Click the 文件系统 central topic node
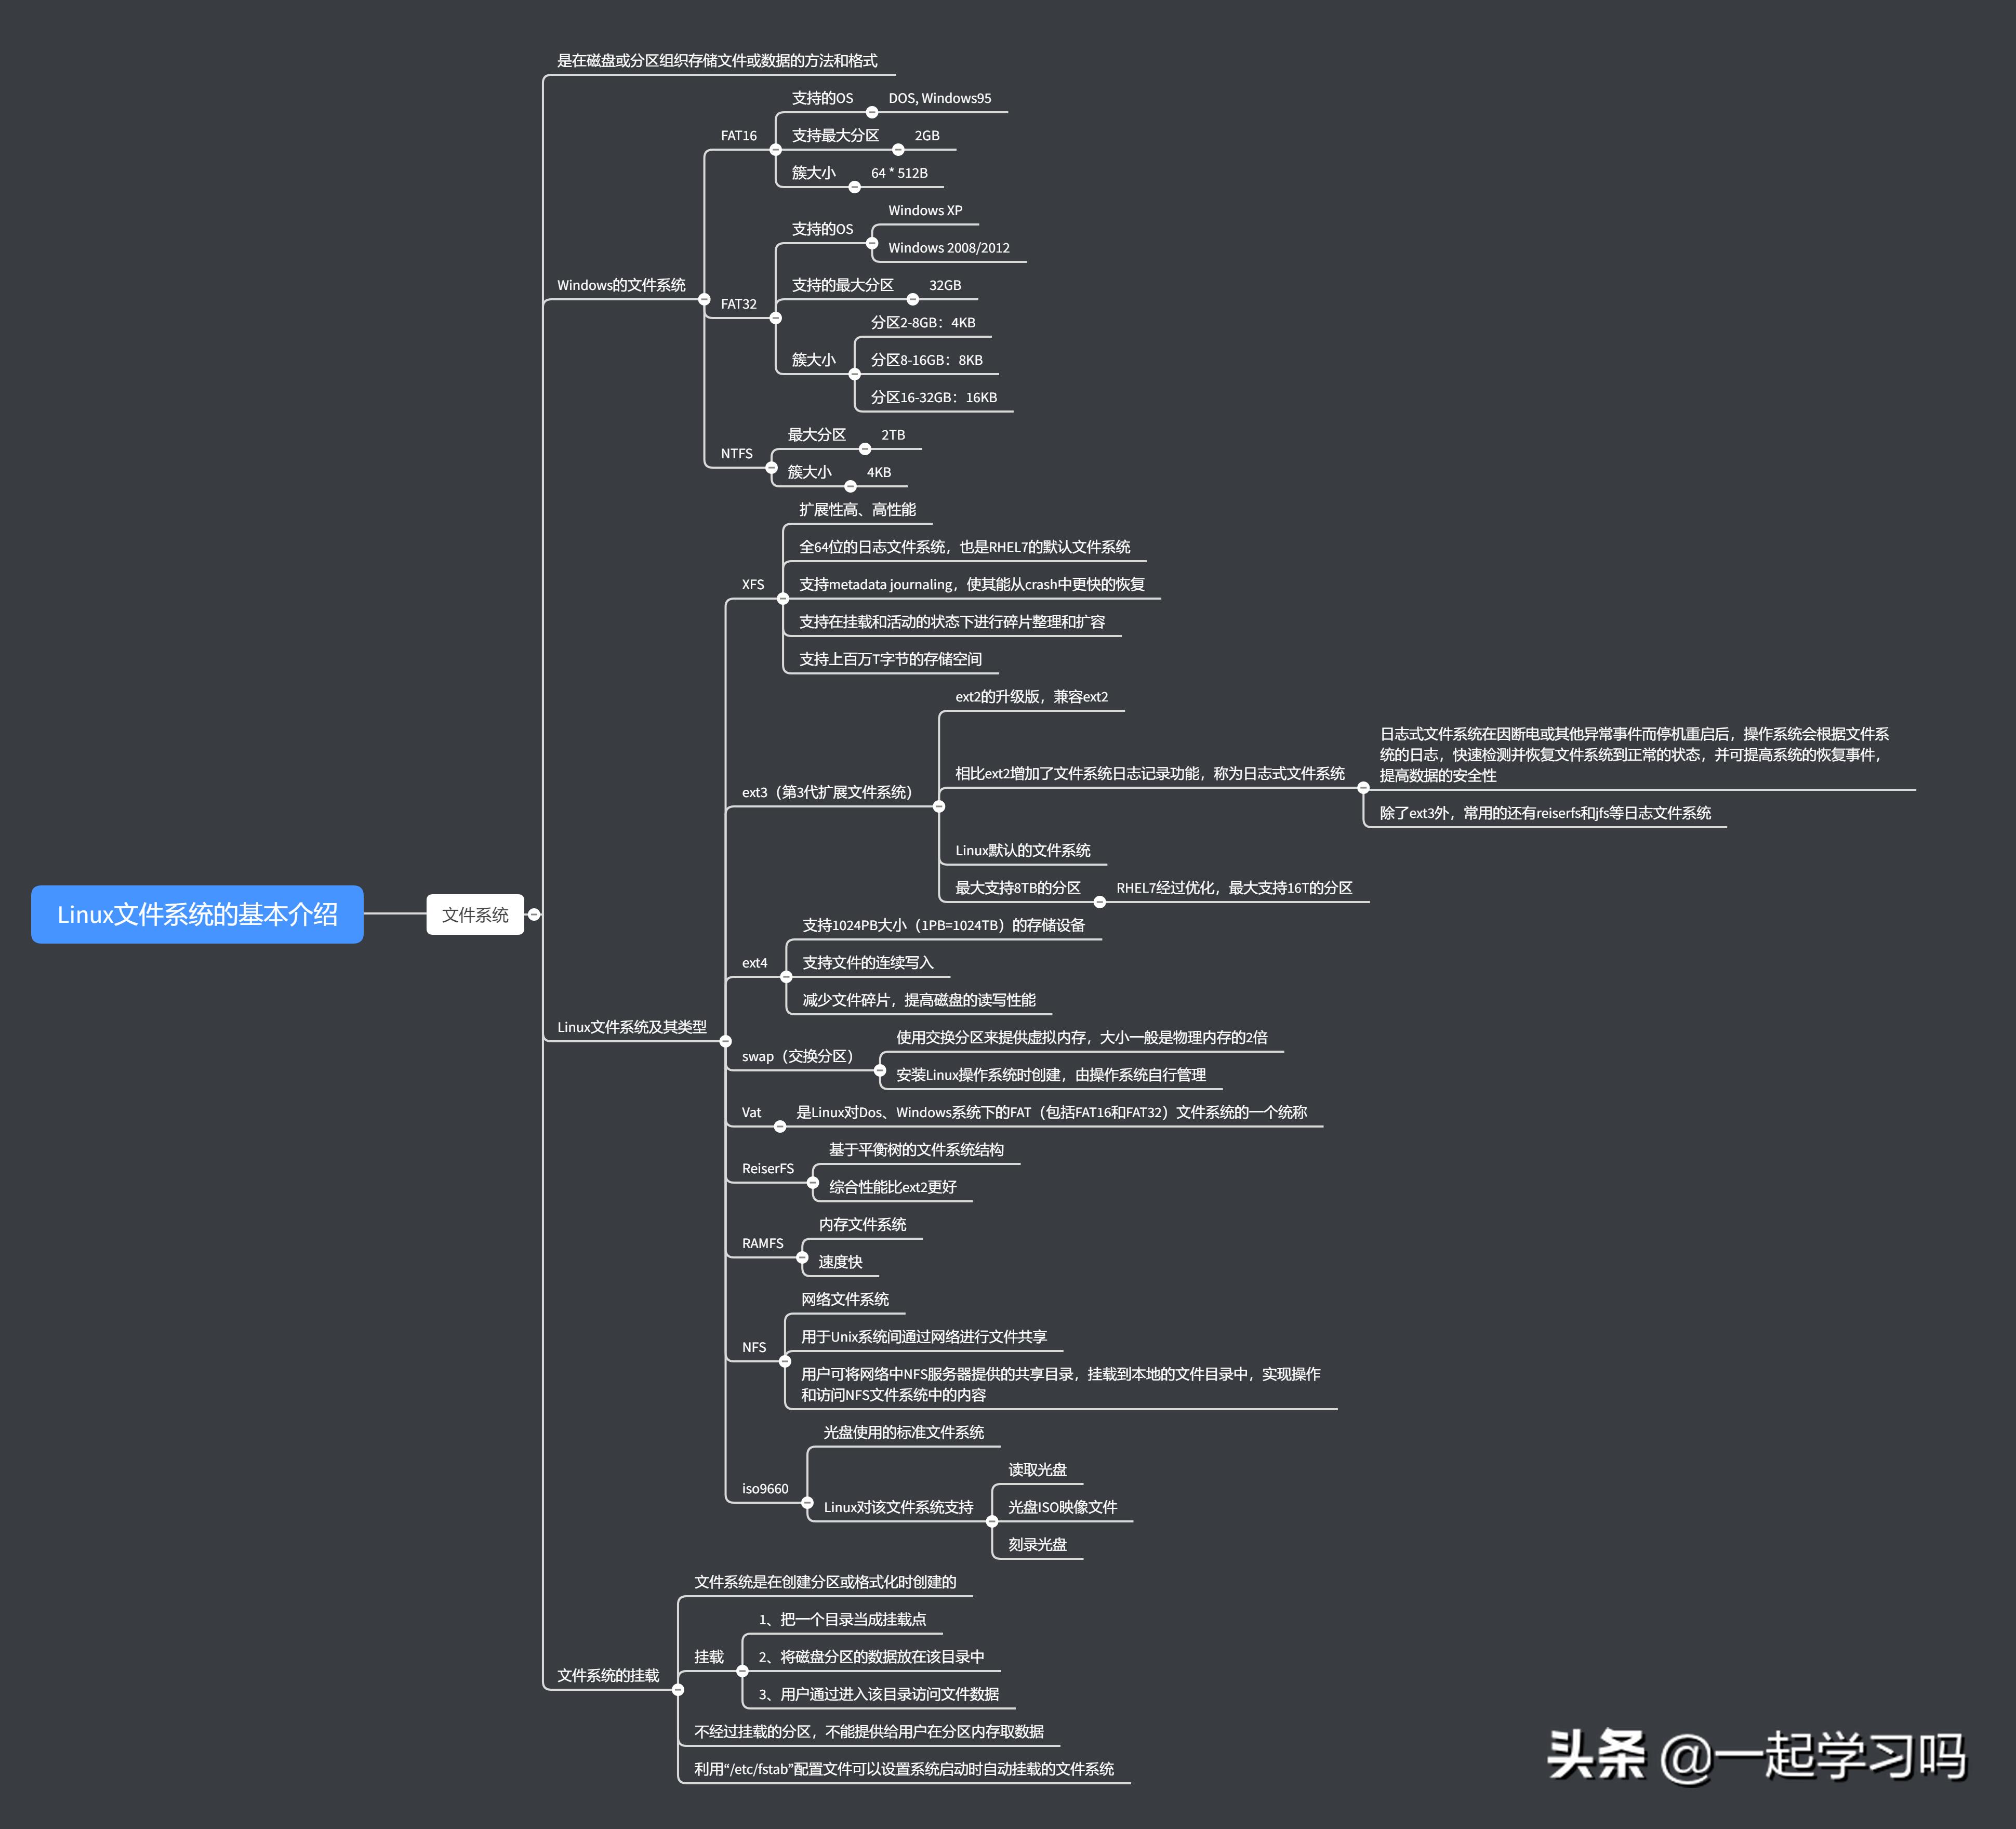 point(476,913)
